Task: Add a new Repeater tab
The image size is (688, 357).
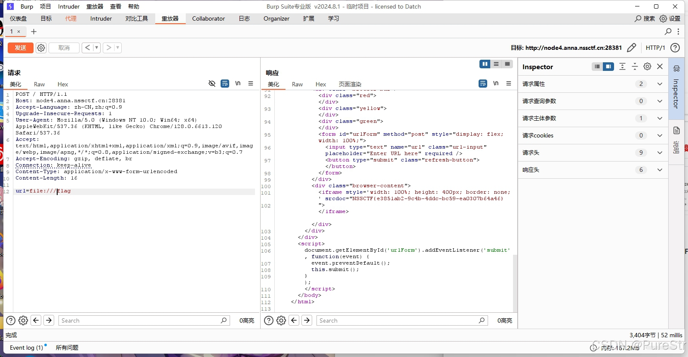Action: (34, 31)
